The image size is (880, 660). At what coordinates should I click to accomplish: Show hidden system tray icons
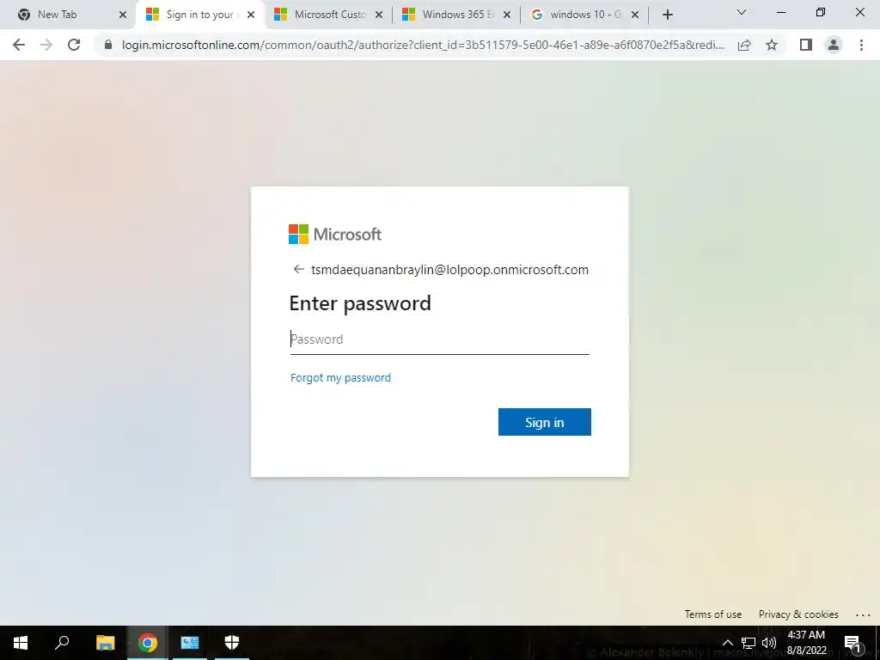click(x=727, y=643)
